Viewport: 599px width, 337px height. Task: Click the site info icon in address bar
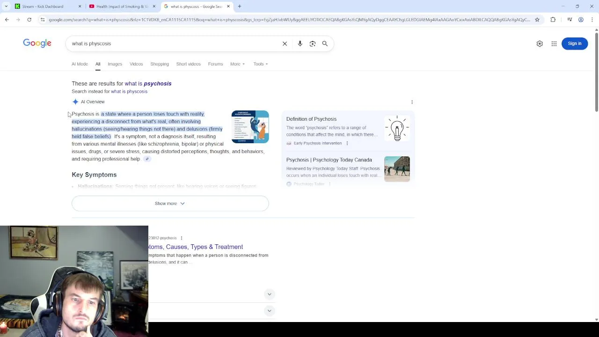pos(42,20)
